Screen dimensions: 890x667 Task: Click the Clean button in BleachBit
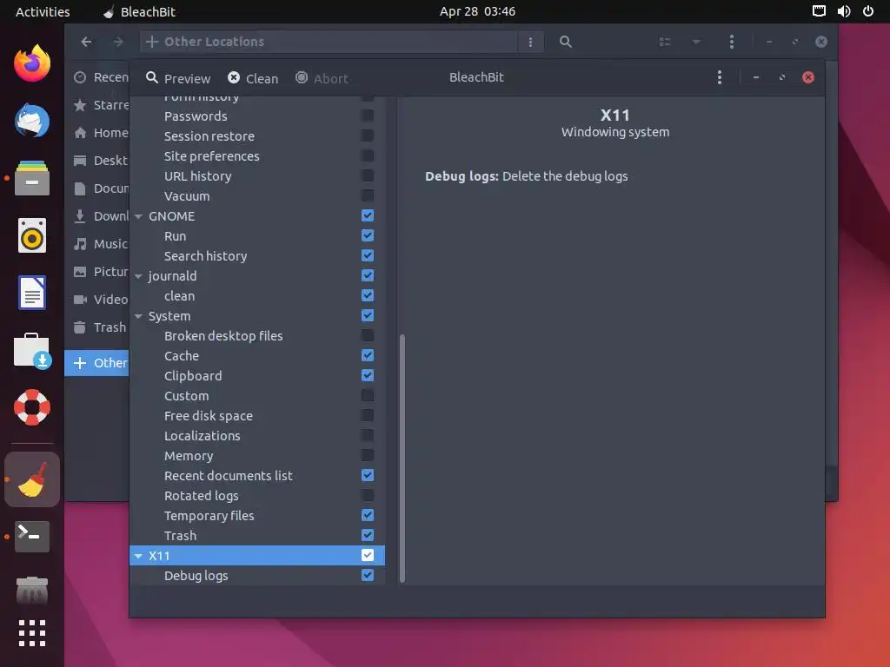[x=253, y=78]
